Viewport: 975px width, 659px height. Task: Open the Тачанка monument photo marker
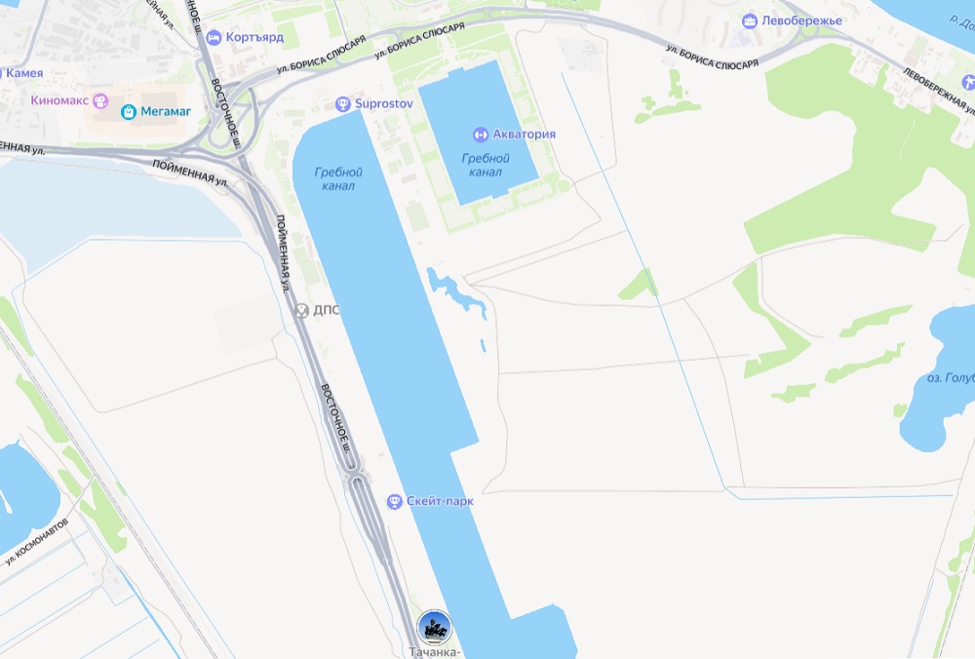point(434,627)
